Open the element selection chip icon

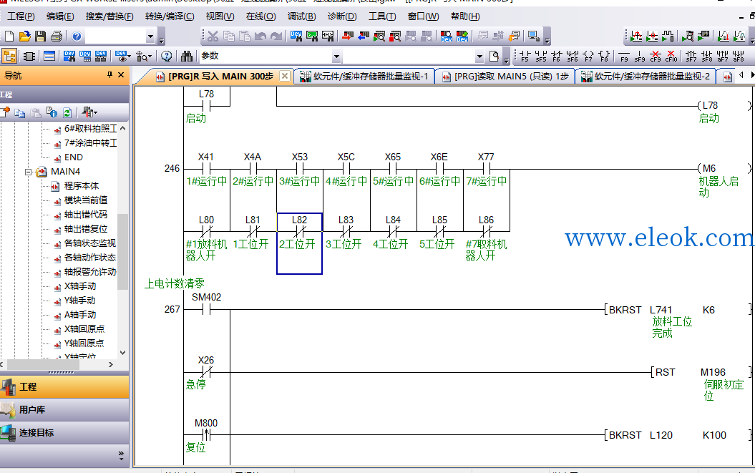pos(29,57)
